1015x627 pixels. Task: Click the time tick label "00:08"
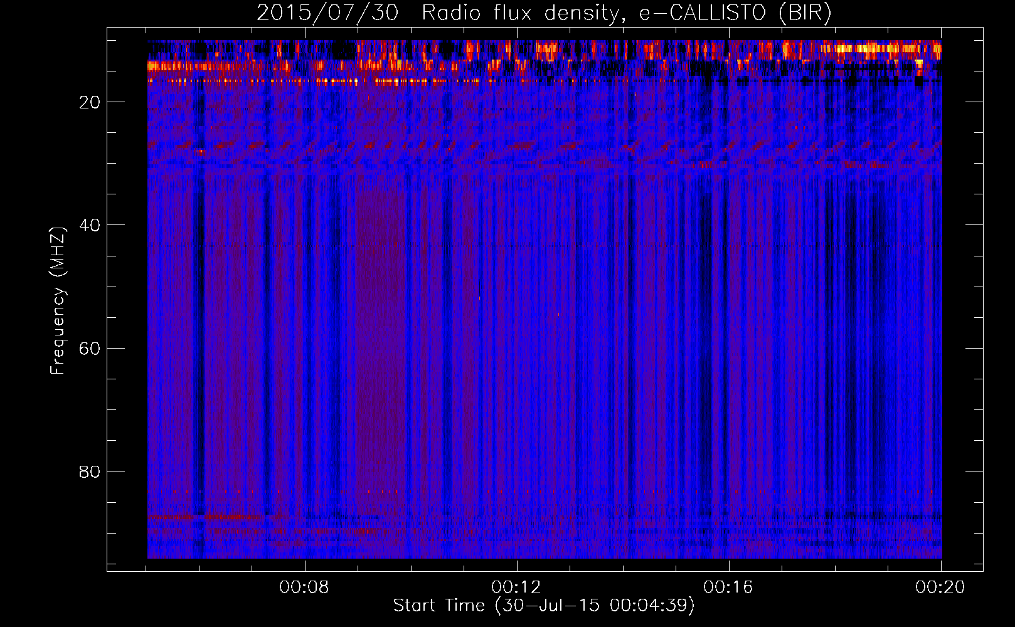pos(305,587)
